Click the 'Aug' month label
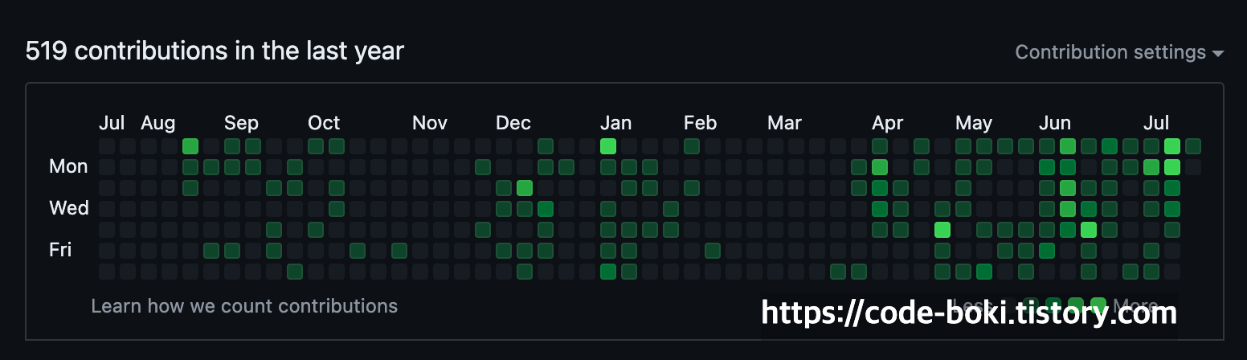This screenshot has height=360, width=1247. pyautogui.click(x=157, y=123)
